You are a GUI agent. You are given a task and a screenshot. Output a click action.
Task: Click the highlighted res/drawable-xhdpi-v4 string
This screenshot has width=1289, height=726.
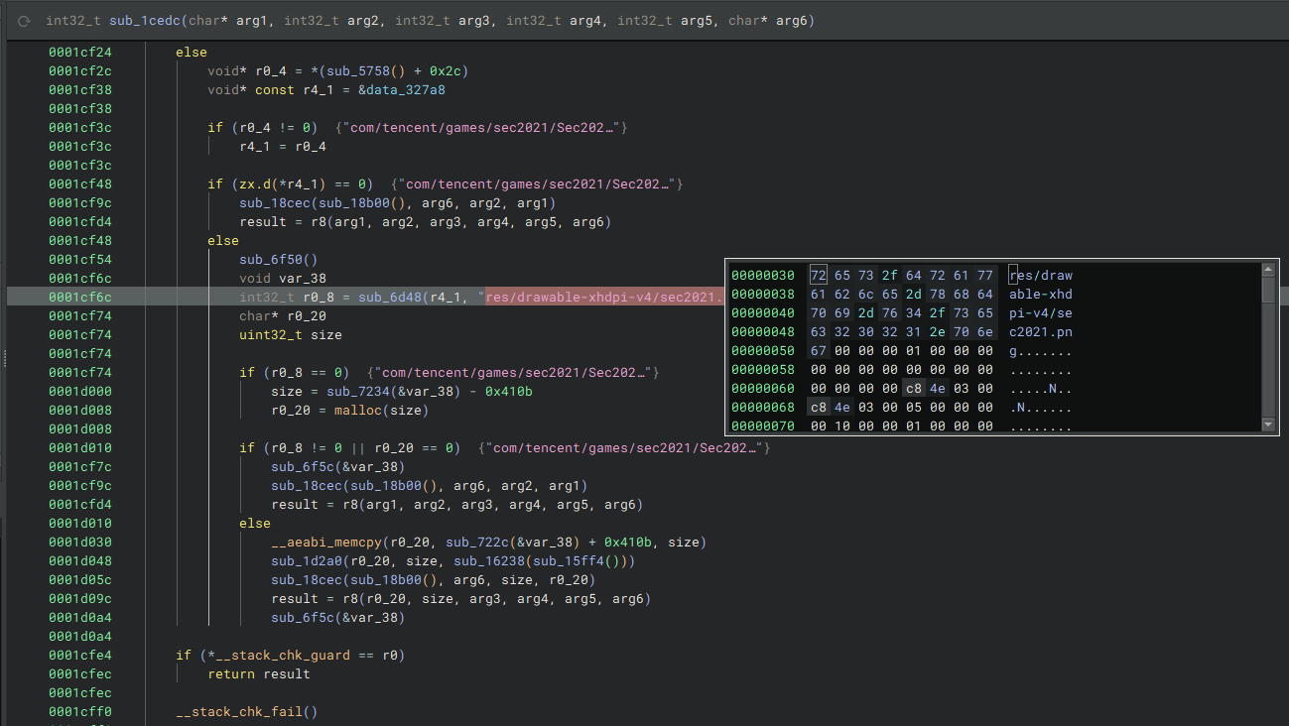point(602,298)
